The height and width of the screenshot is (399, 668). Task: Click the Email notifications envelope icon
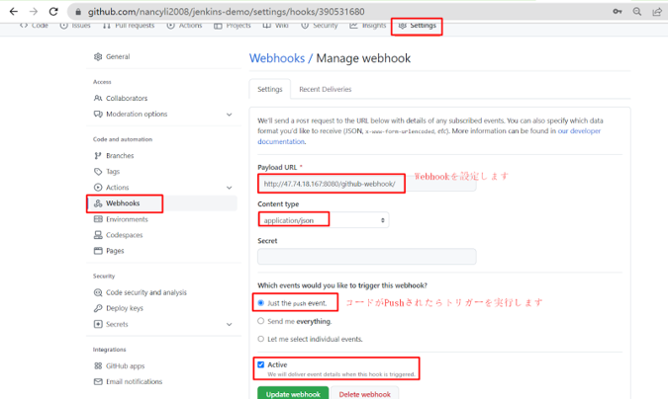tap(98, 381)
